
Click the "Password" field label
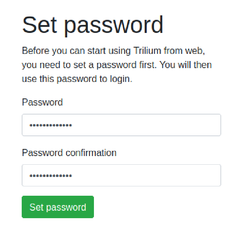(42, 102)
